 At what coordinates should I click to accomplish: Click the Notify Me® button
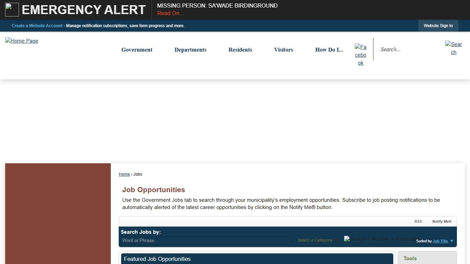442,221
